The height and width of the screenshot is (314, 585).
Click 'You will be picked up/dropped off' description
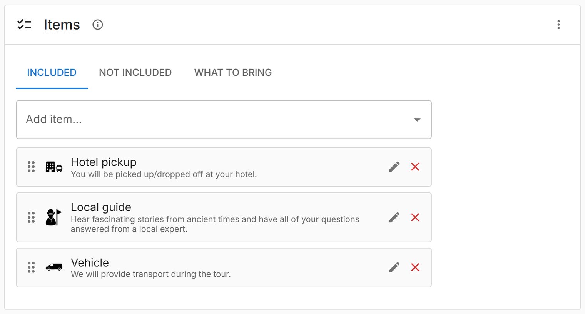pos(164,174)
